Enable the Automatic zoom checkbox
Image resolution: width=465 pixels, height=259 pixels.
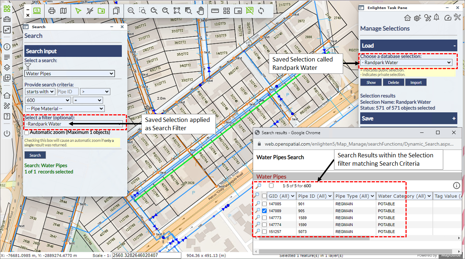coord(27,132)
